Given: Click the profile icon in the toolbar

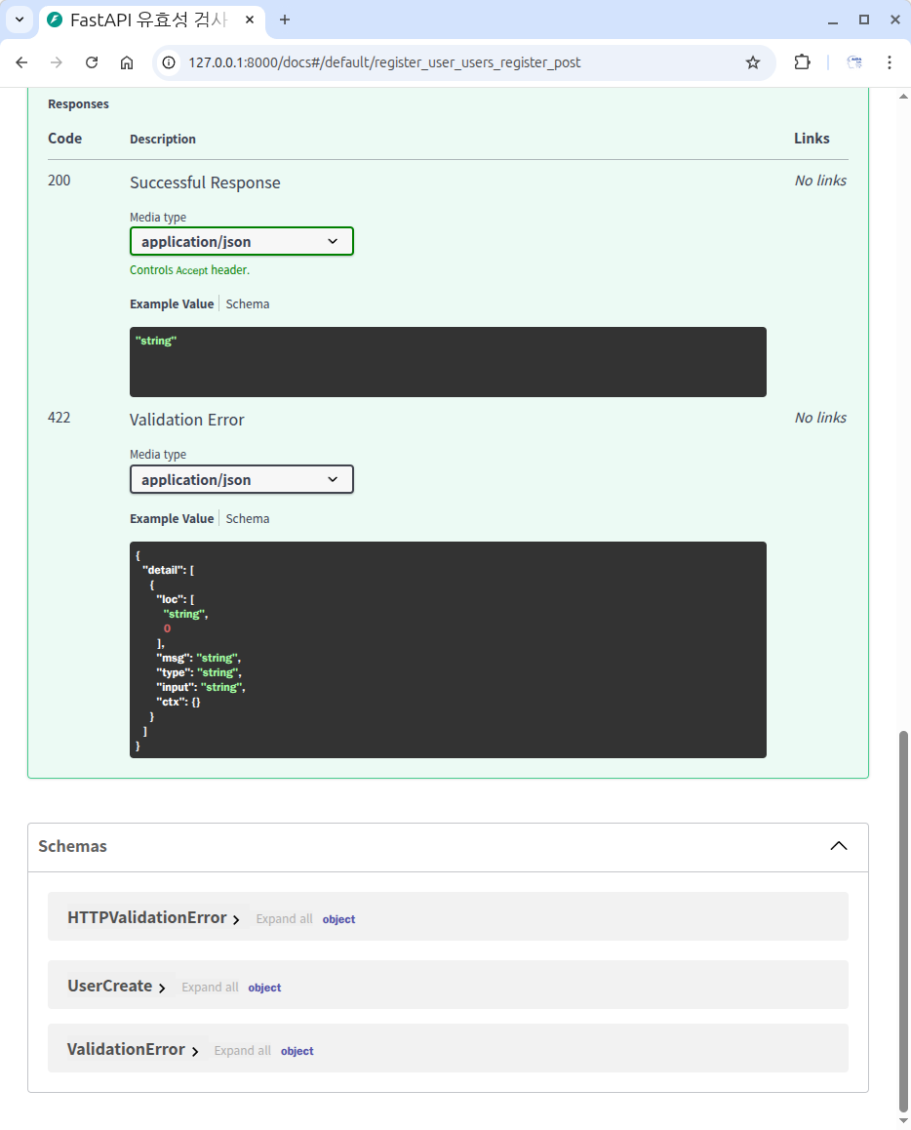Looking at the screenshot, I should (x=854, y=62).
